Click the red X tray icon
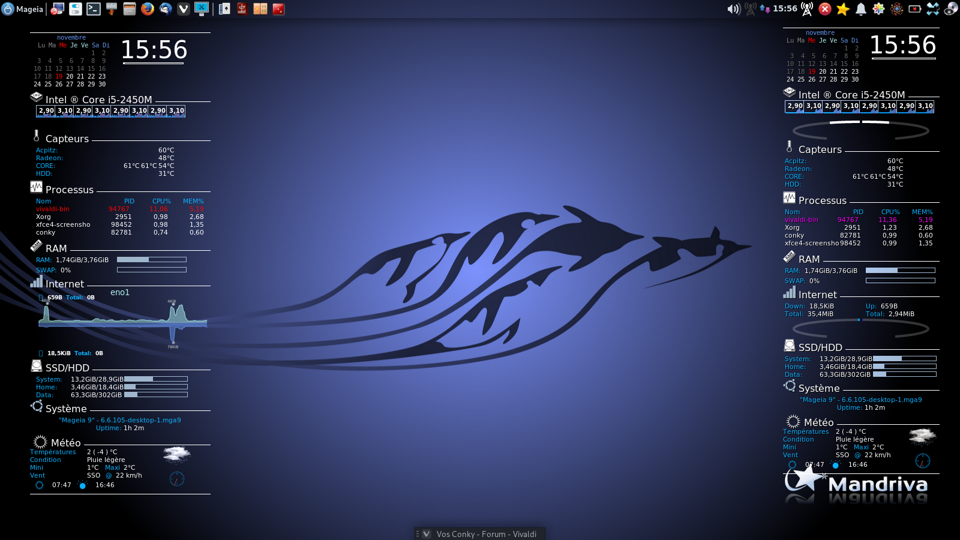 (825, 9)
